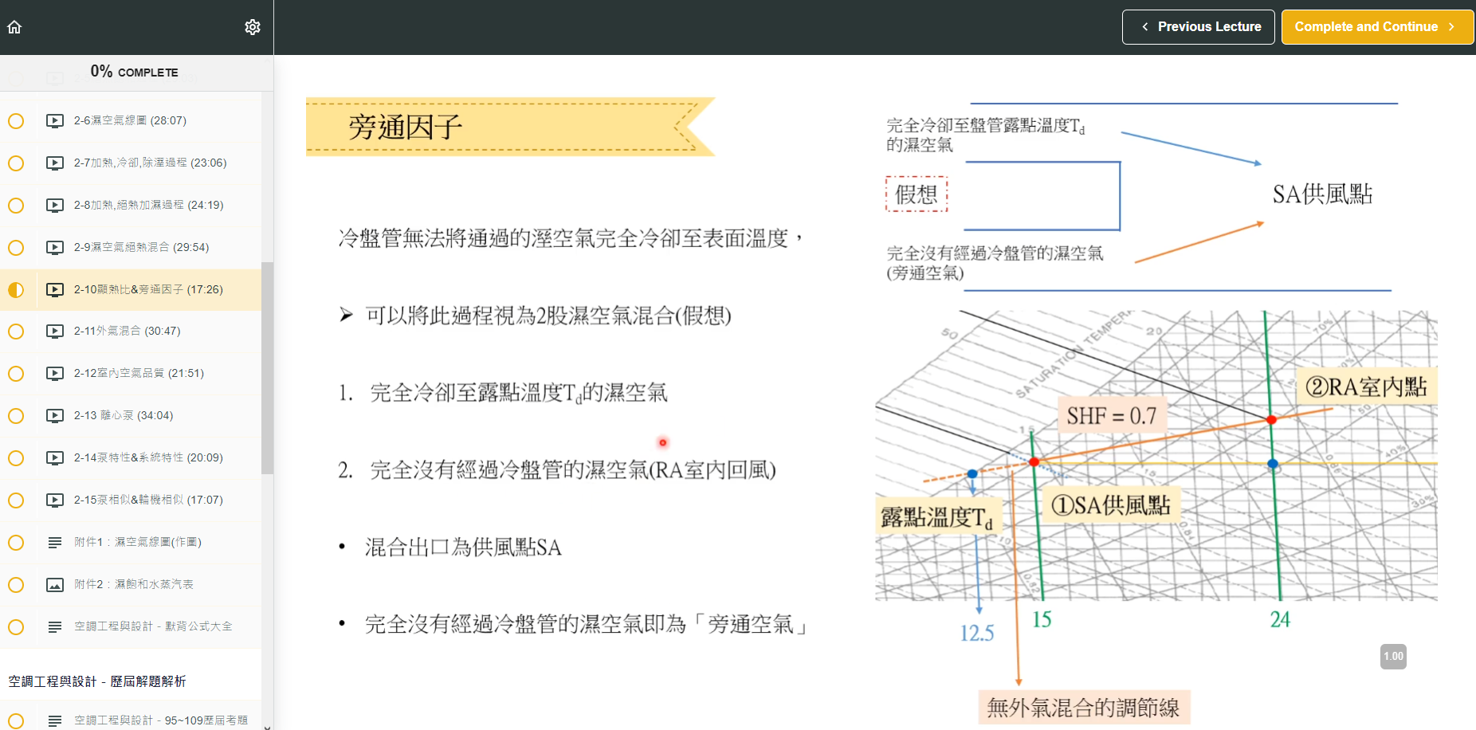Click video icon for 2-8加熱,絕熱加濕過程
The width and height of the screenshot is (1476, 730).
(55, 206)
